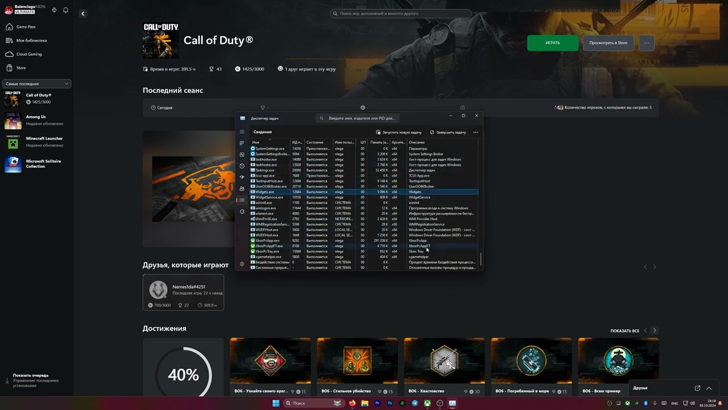
Task: Open Task Manager more options ellipsis
Action: click(x=475, y=132)
